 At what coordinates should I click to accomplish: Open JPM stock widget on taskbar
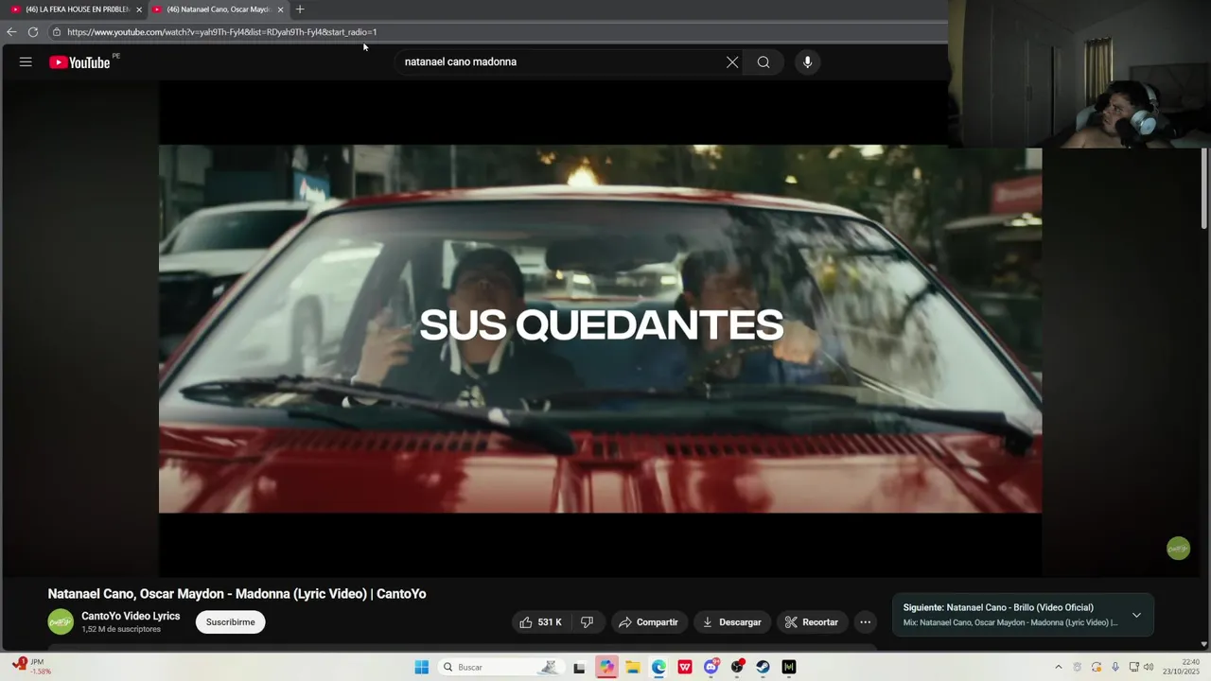(x=34, y=666)
